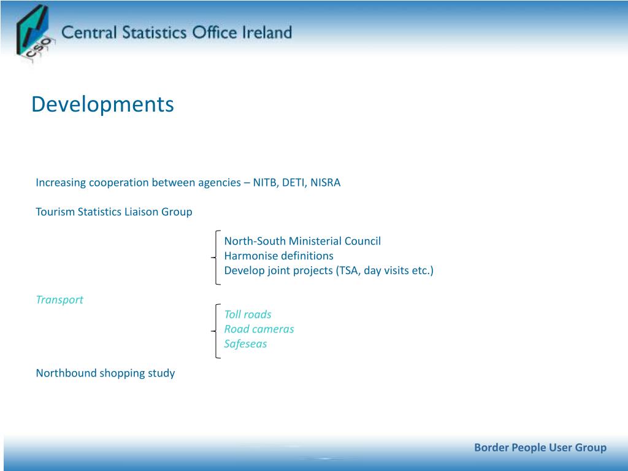Select the 'Central Statistics Office Ireland' header text
The image size is (628, 471).
177,33
